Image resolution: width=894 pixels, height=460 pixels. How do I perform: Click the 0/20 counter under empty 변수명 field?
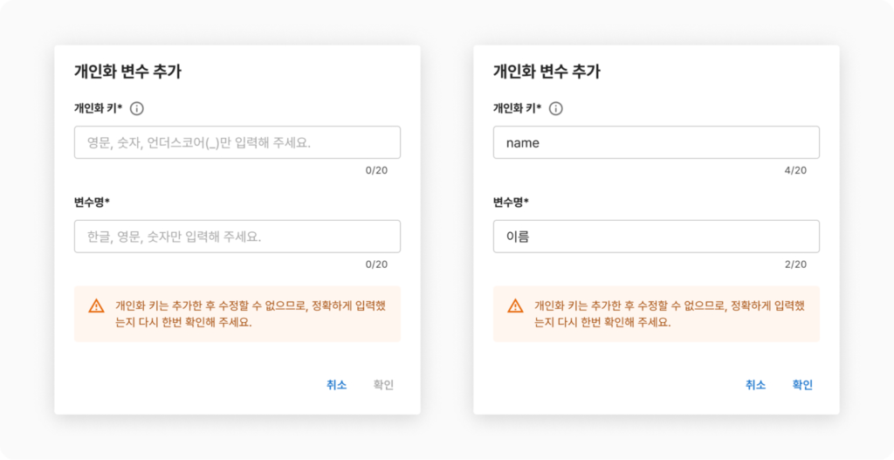[376, 264]
